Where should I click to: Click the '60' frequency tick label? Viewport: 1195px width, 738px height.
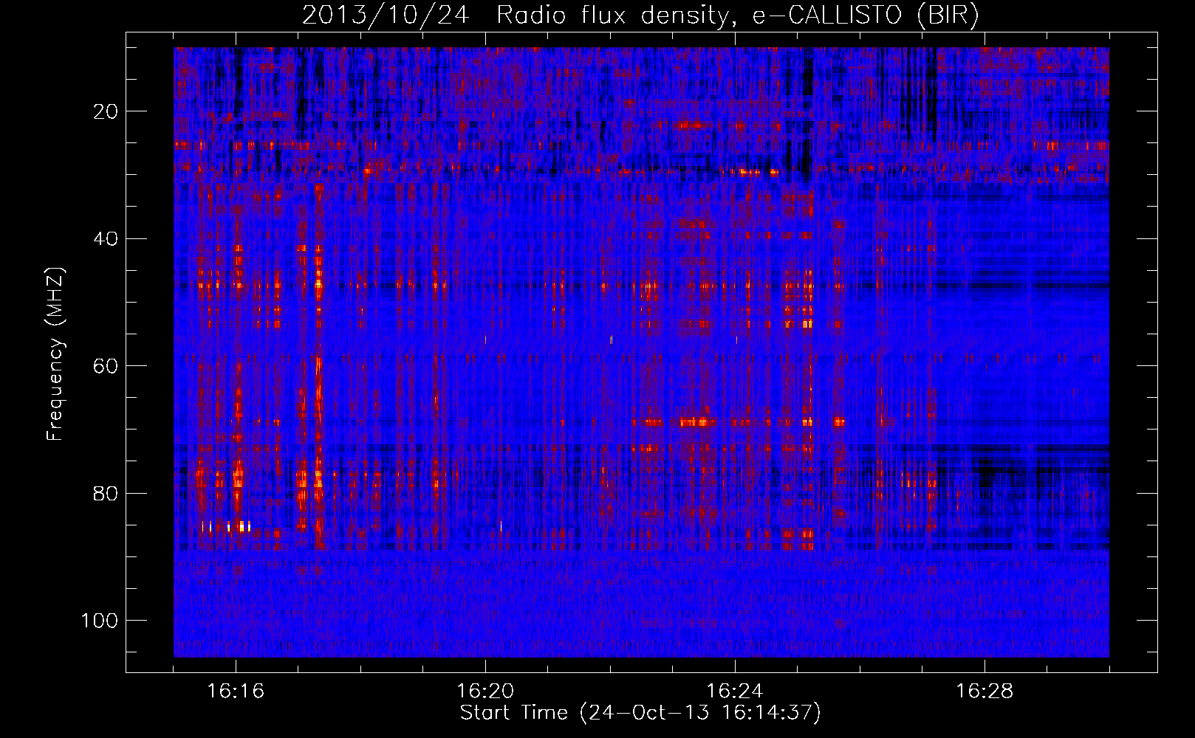pyautogui.click(x=106, y=366)
